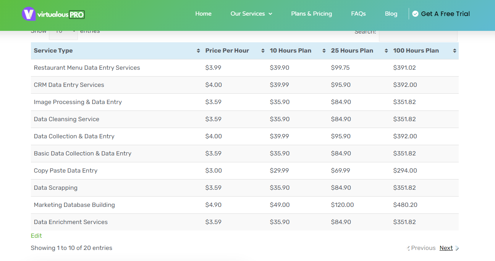Viewport: 495px width, 261px height.
Task: Click the checkmark icon beside Get A Free Trial
Action: point(415,14)
